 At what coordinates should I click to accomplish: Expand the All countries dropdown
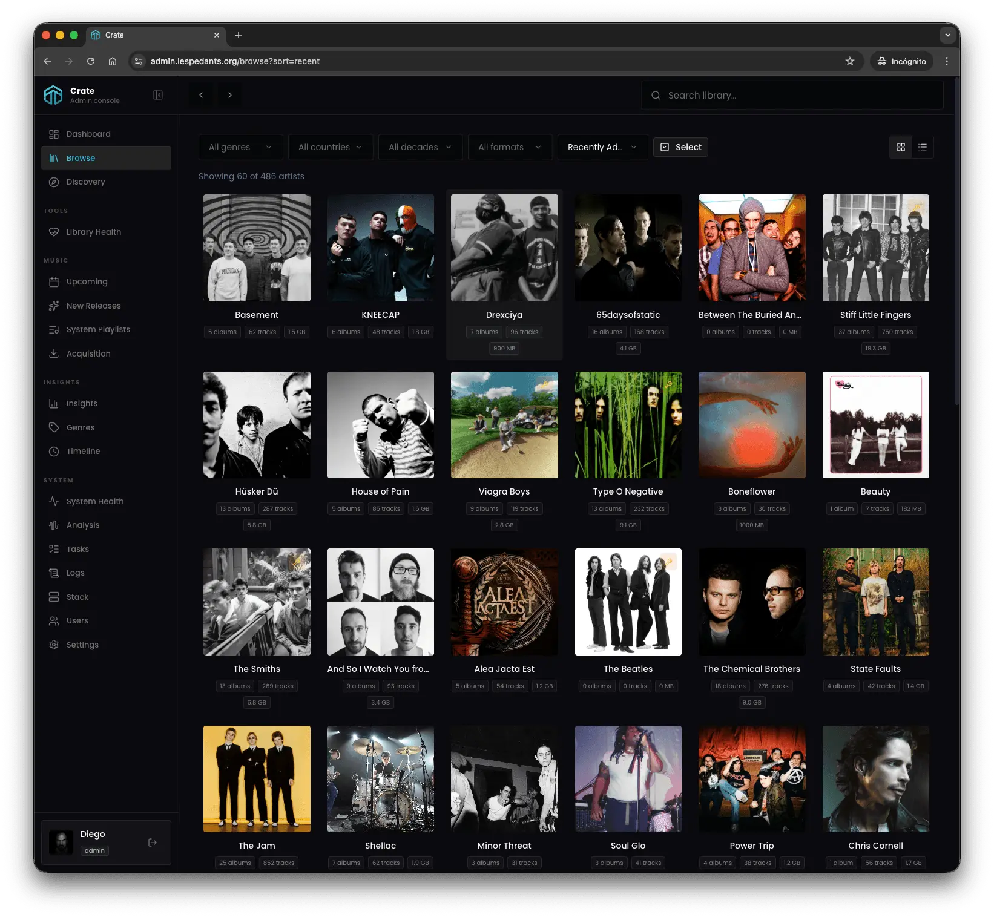click(x=331, y=147)
